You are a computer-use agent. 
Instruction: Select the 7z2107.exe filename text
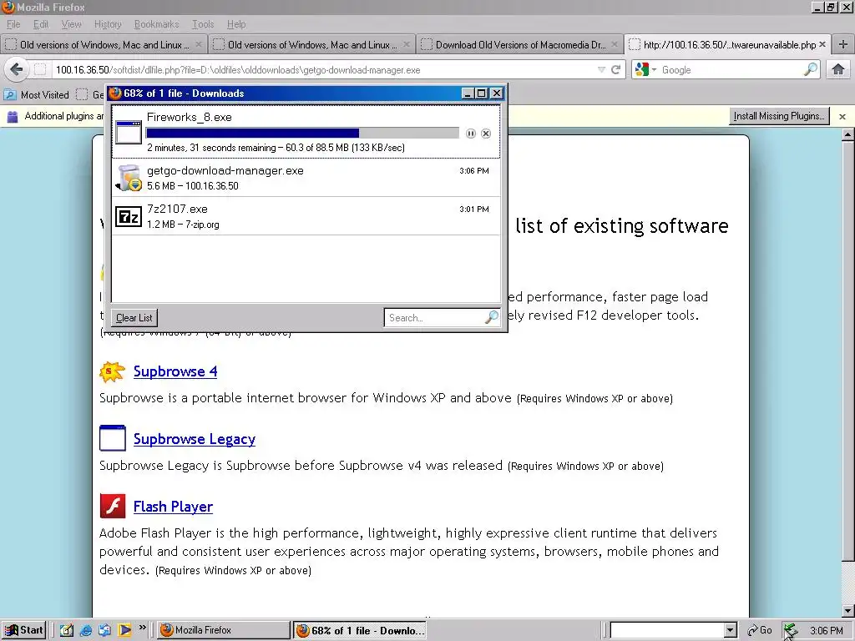click(x=177, y=209)
